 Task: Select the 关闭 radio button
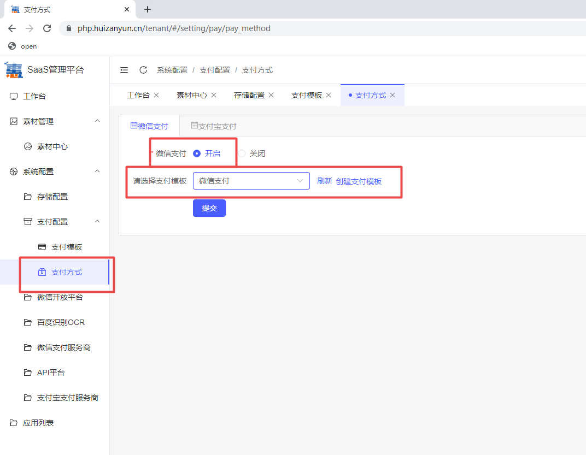(242, 153)
